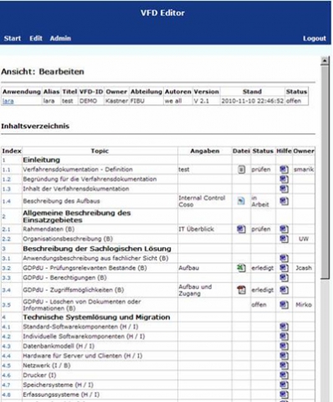Open index link 3.3
This screenshot has height=402, width=333.
(6, 278)
